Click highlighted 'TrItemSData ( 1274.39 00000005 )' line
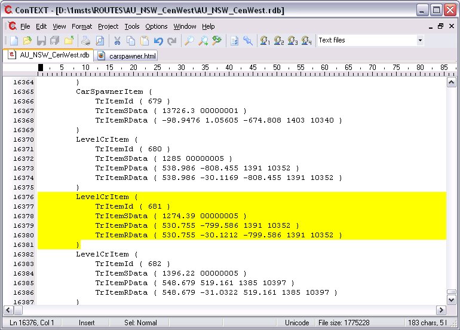 point(171,216)
